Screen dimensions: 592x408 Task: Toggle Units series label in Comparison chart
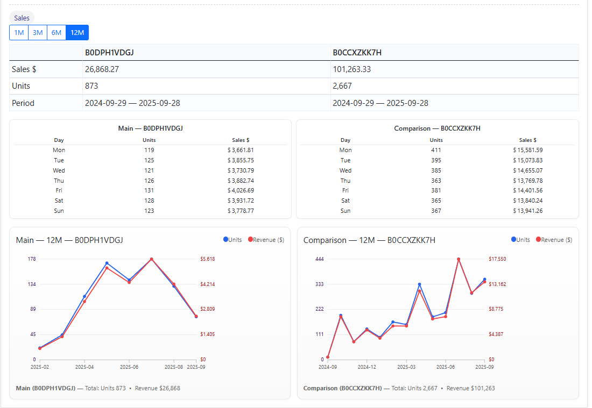(523, 240)
